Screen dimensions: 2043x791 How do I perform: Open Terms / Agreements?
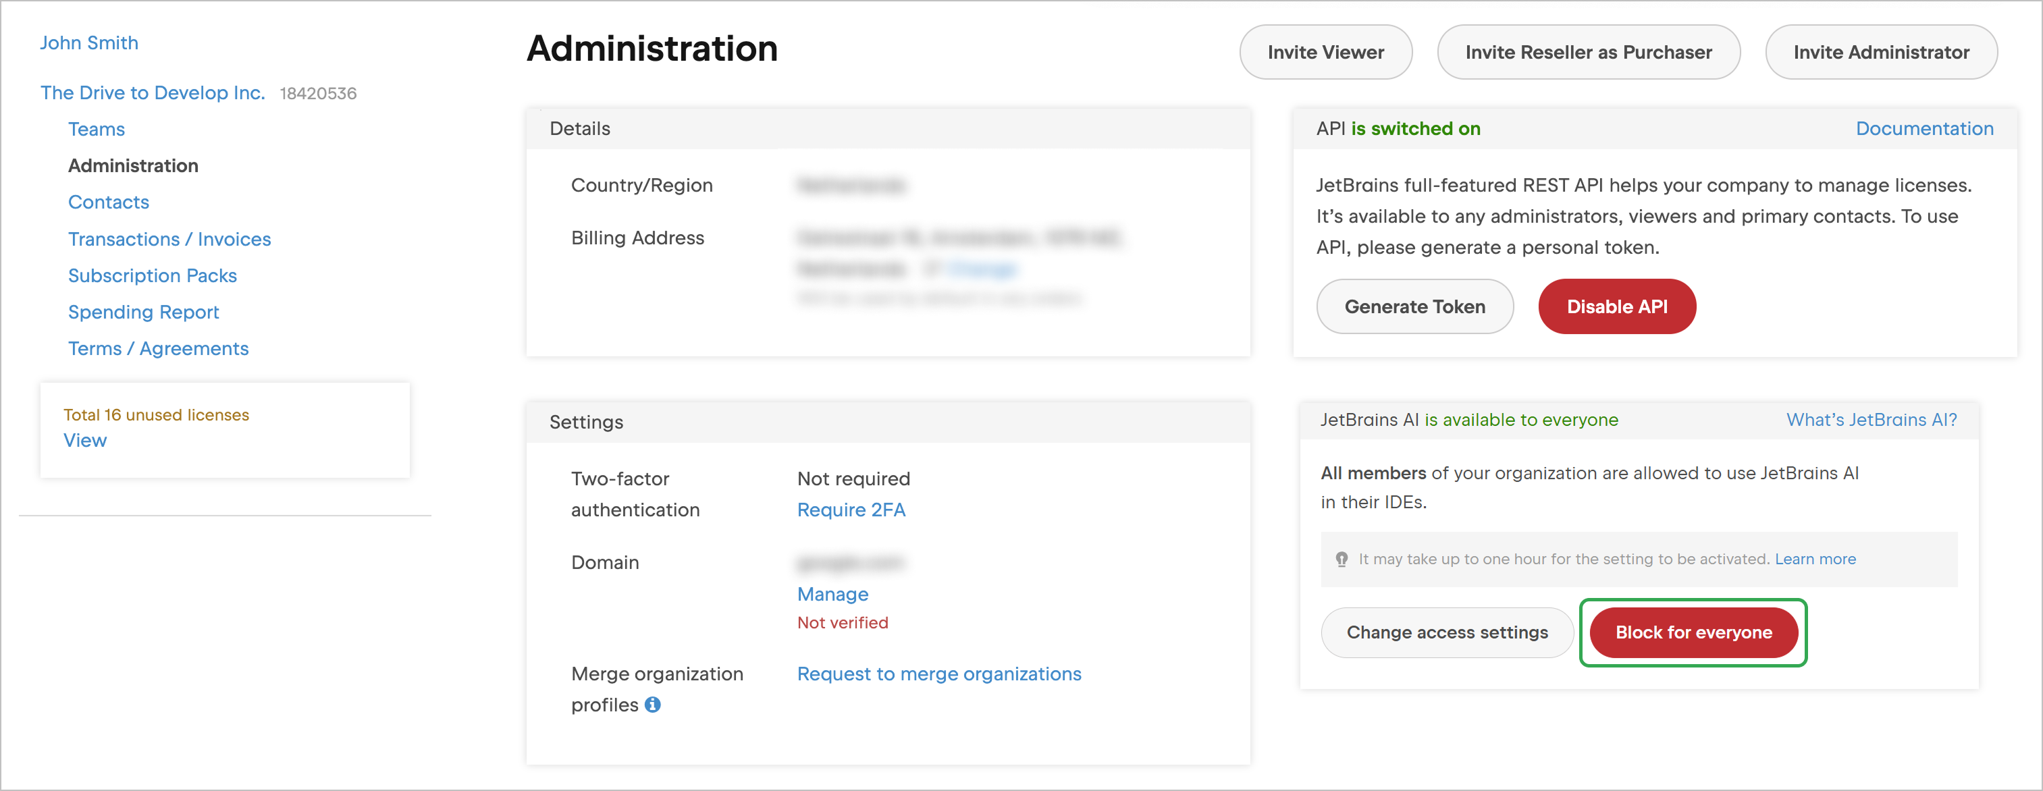point(158,348)
